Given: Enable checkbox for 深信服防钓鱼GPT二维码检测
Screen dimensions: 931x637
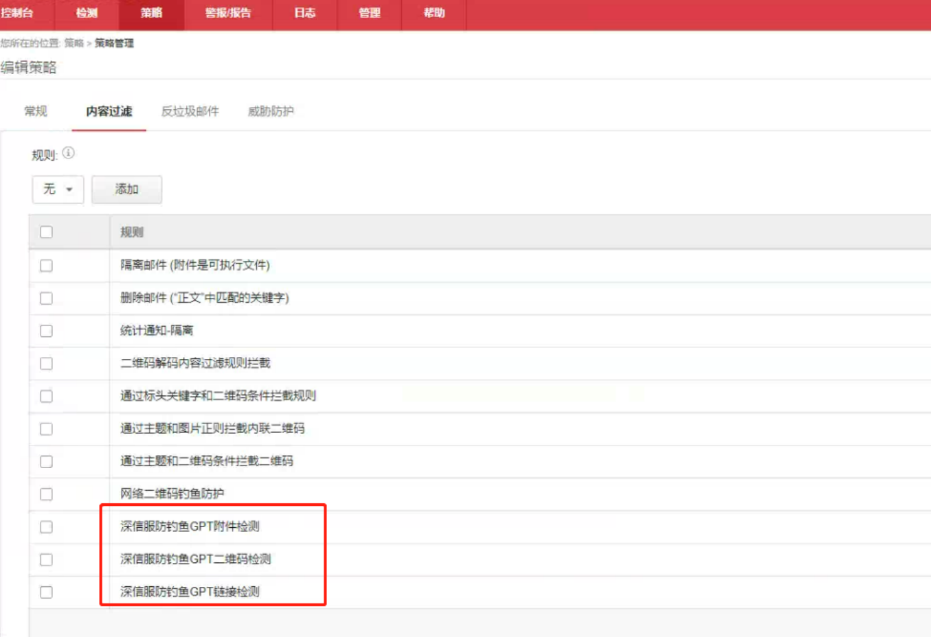Looking at the screenshot, I should click(46, 559).
